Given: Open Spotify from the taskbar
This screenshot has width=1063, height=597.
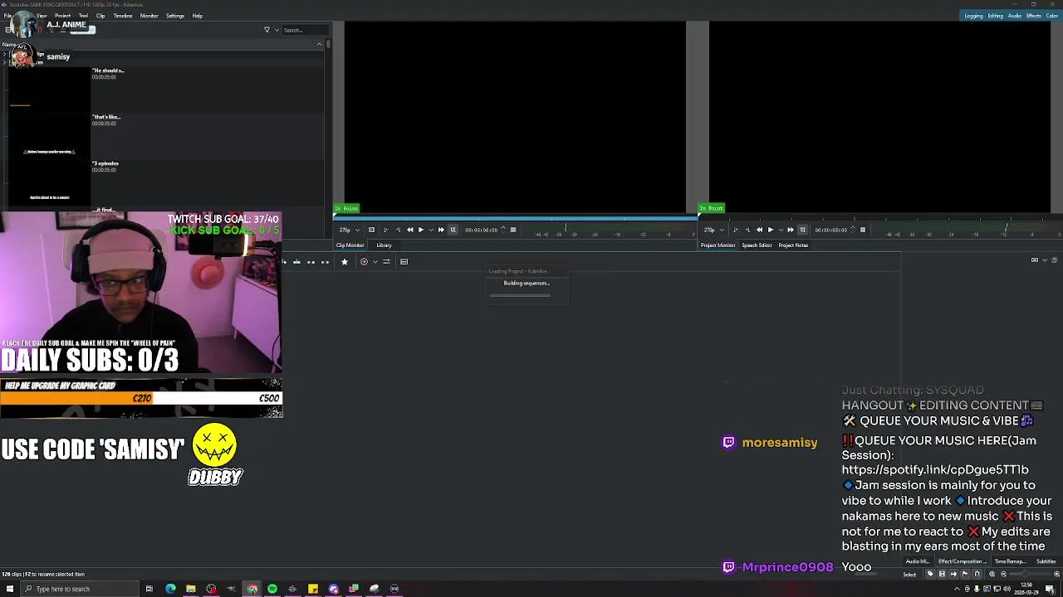Looking at the screenshot, I should (272, 589).
